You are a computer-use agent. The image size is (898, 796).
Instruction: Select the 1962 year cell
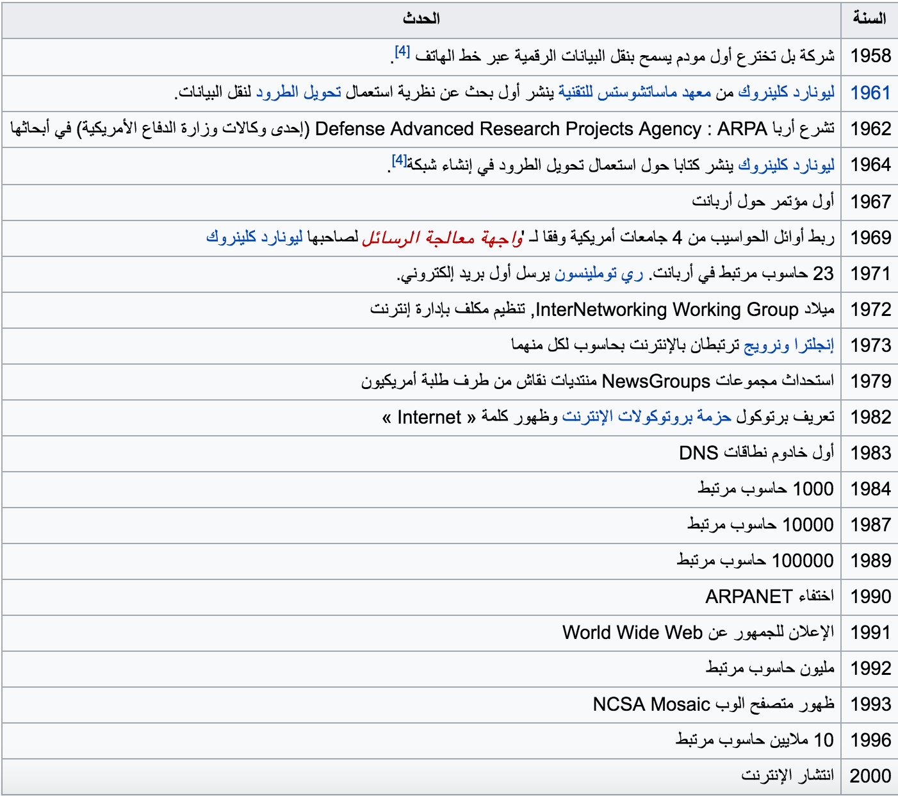(x=870, y=129)
